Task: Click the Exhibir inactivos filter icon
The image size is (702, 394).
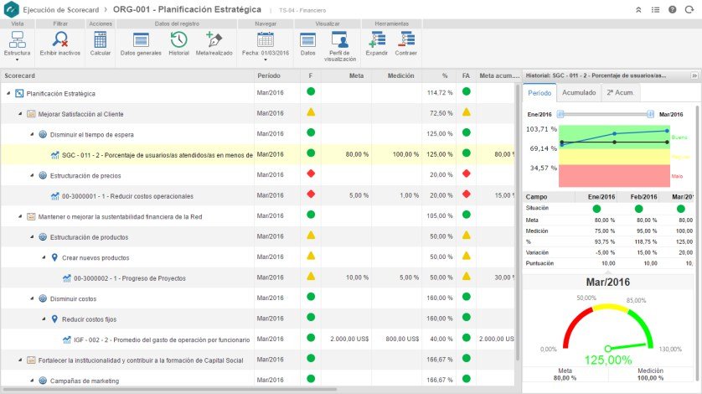Action: click(60, 40)
